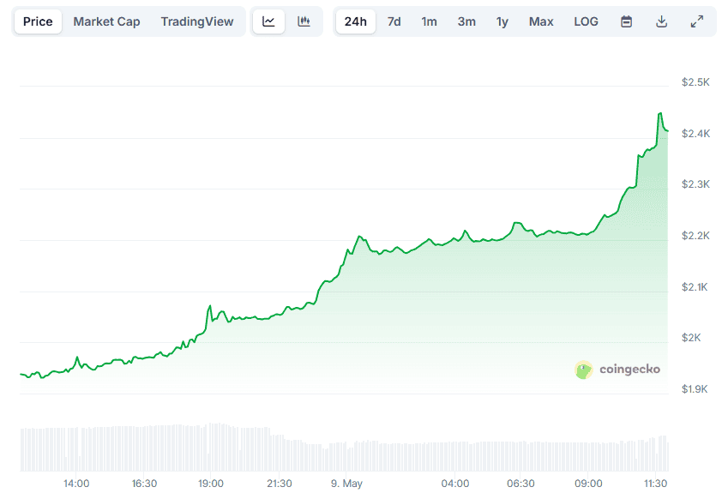Viewport: 722px width, 499px height.
Task: Click the 9. May date label
Action: (x=346, y=484)
